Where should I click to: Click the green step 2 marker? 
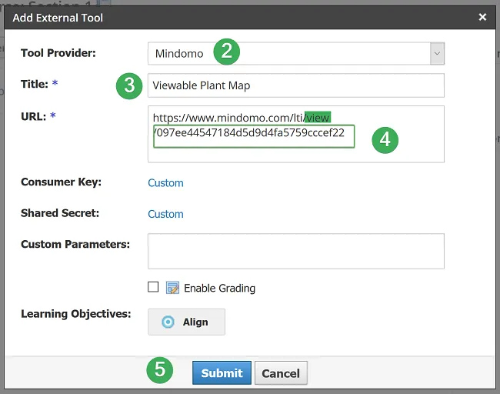pyautogui.click(x=227, y=52)
